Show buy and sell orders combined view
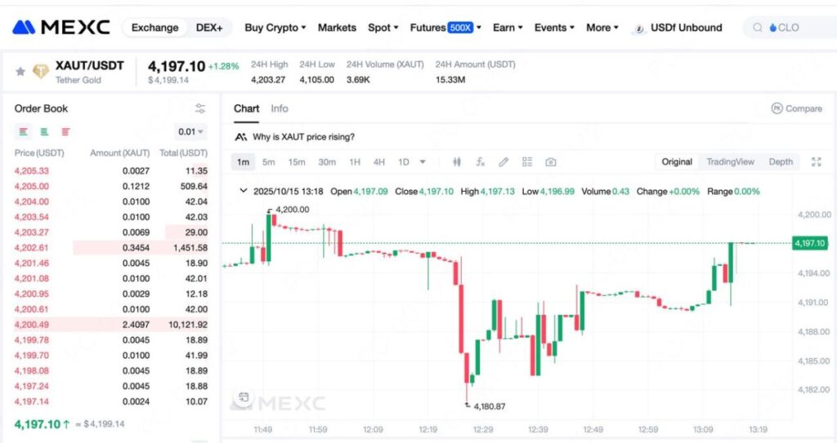Screen dimensions: 837x443 click(x=24, y=131)
